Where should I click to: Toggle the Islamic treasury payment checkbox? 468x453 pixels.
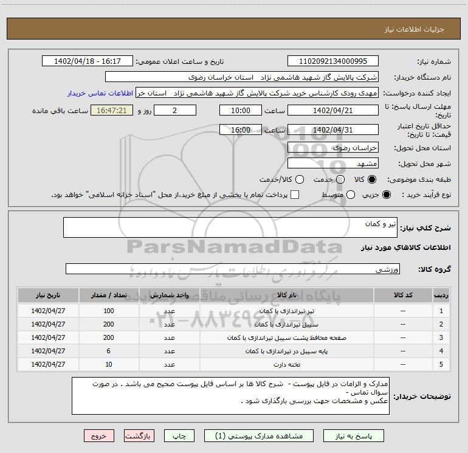click(295, 195)
